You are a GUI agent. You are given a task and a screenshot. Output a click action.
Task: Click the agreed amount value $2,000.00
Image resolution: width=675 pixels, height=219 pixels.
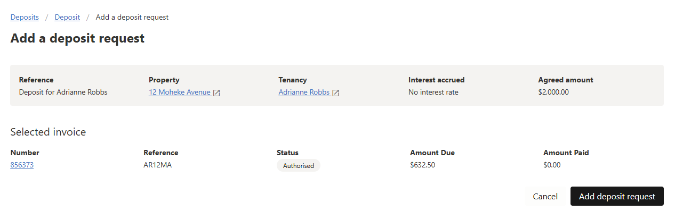(x=553, y=92)
